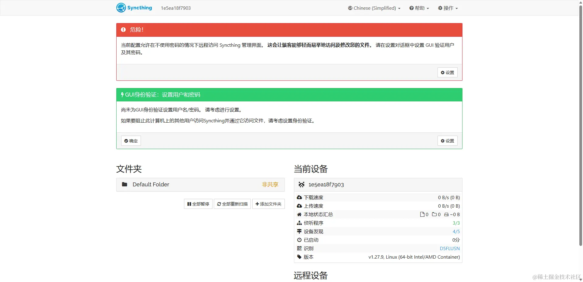The image size is (583, 282).
Task: Click the 0分 uptime value
Action: click(456, 240)
